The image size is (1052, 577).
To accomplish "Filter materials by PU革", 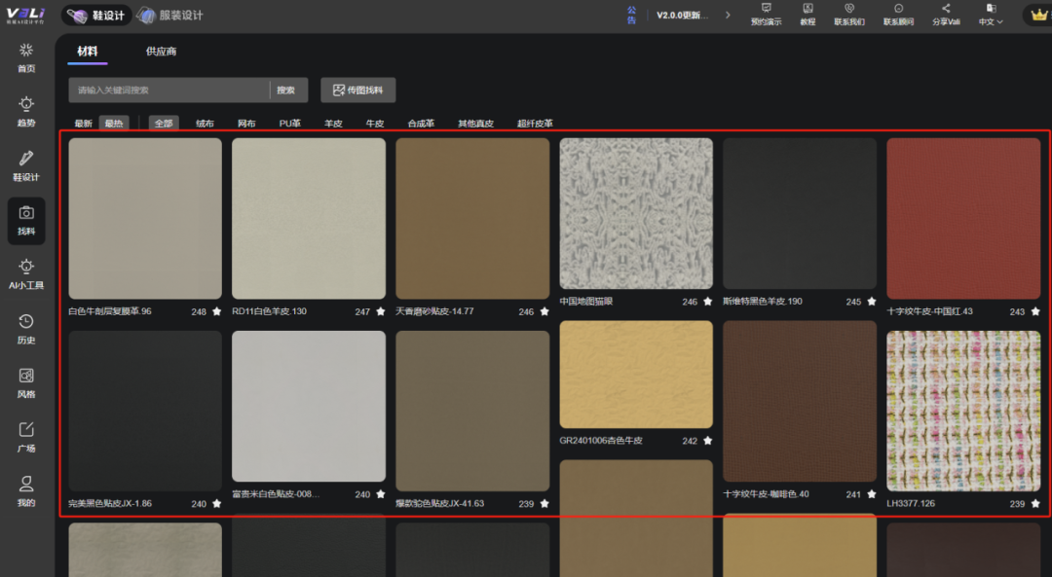I will tap(290, 124).
